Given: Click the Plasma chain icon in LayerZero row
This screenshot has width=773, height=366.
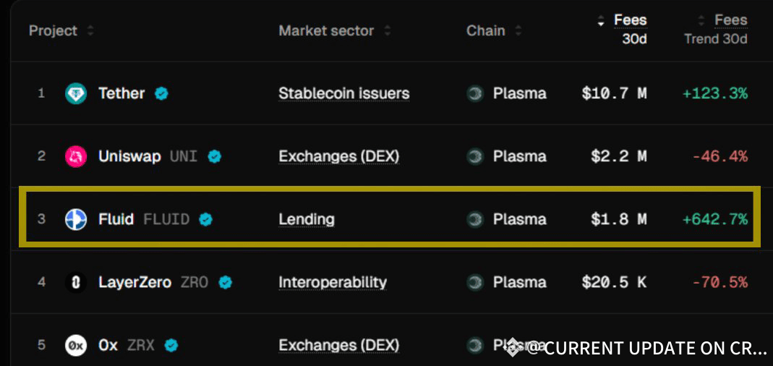Looking at the screenshot, I should pos(474,282).
